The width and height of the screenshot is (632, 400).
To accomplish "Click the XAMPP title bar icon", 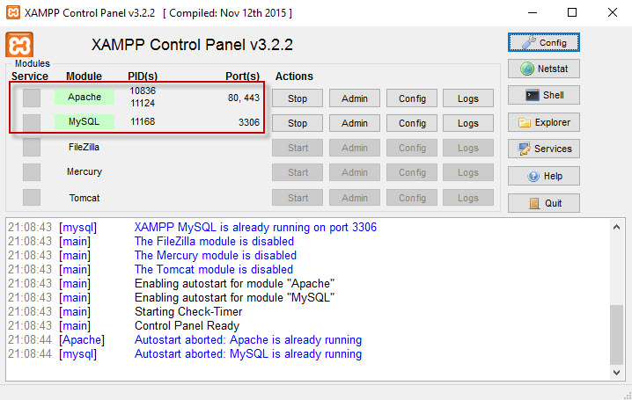I will pos(15,13).
